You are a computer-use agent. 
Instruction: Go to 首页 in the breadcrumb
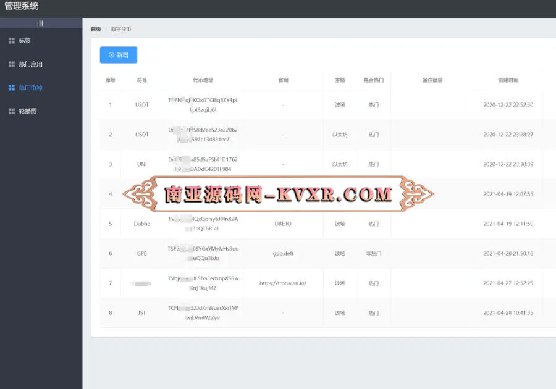tap(96, 29)
